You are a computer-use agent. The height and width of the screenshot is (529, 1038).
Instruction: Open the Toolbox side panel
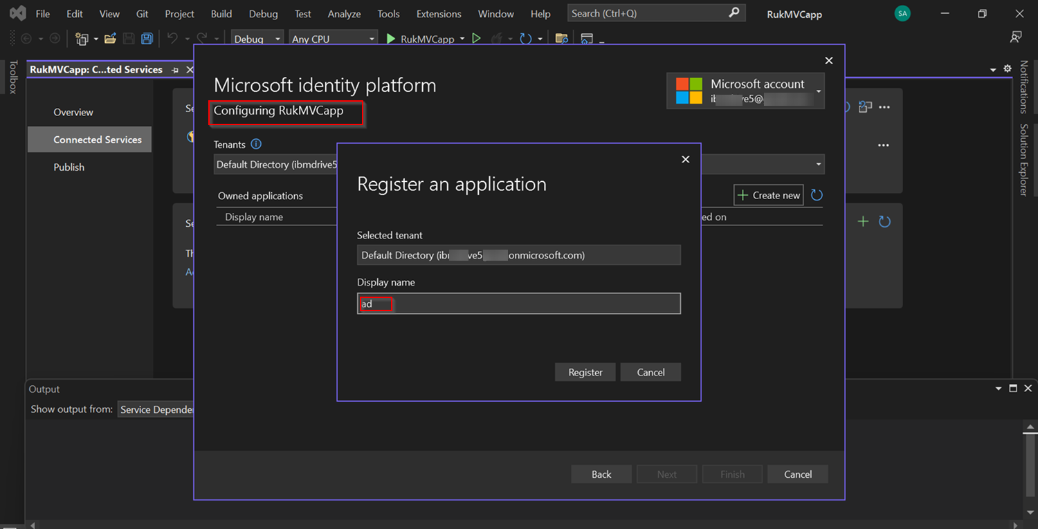tap(12, 77)
